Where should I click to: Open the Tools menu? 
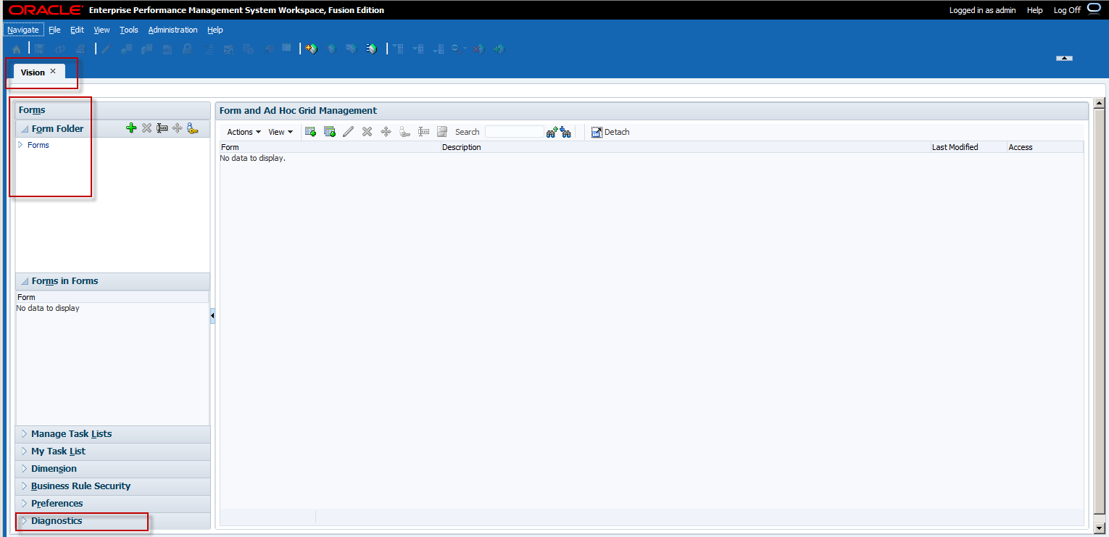[x=129, y=30]
